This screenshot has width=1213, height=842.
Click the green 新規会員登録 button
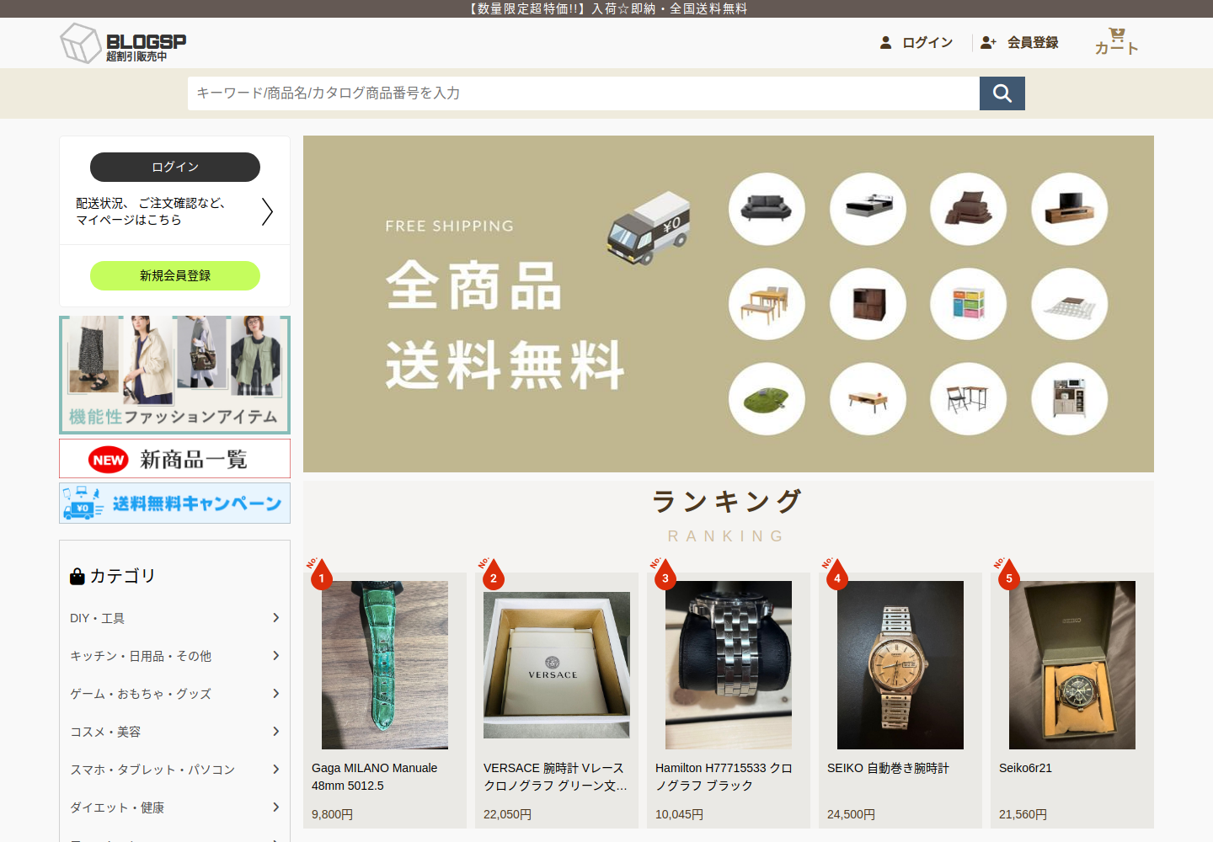tap(175, 275)
